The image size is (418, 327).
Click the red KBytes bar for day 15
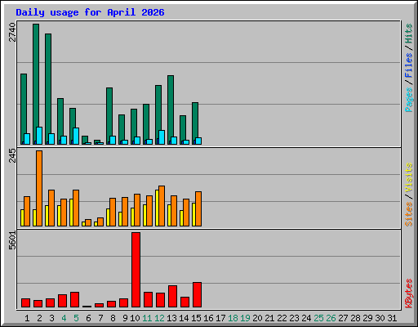pyautogui.click(x=198, y=295)
